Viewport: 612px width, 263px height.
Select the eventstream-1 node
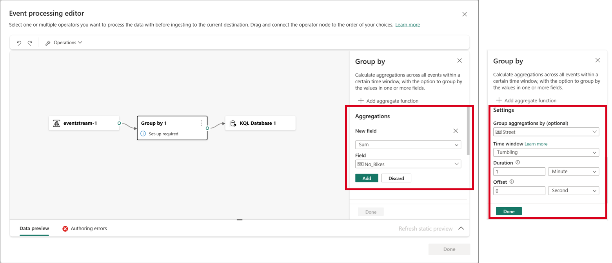tap(84, 123)
